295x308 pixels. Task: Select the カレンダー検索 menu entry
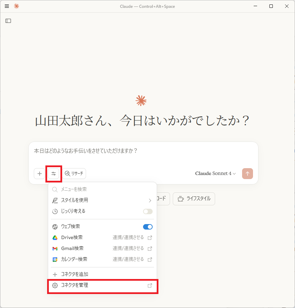click(102, 259)
